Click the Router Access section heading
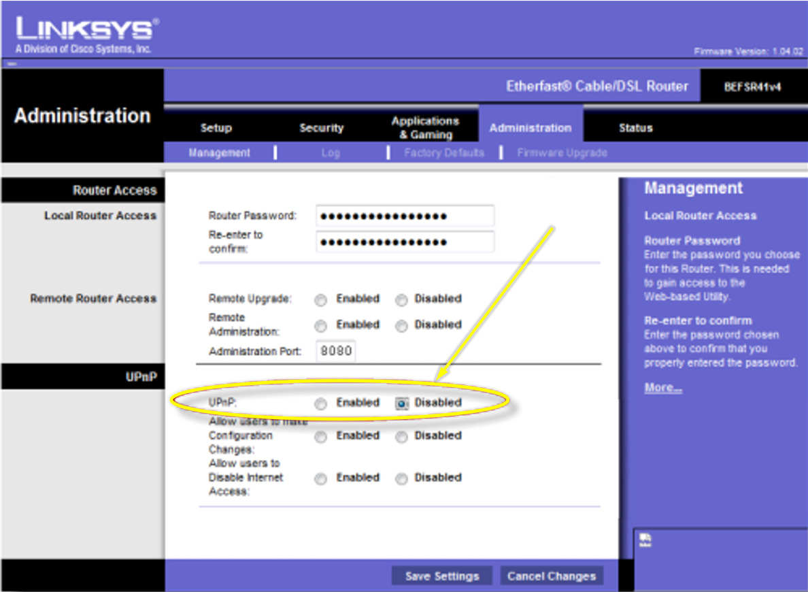Screen dimensions: 808x592 pos(114,191)
